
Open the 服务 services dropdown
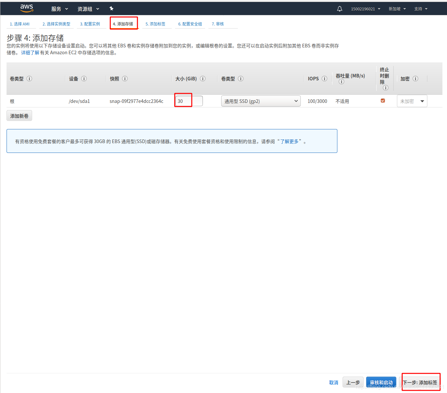(x=60, y=9)
